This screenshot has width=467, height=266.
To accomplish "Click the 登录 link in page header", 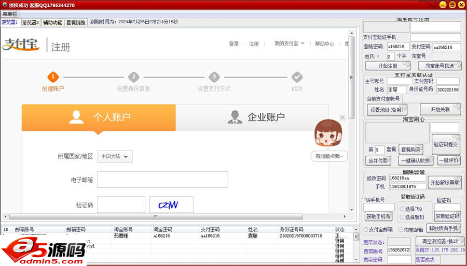I will click(x=234, y=44).
